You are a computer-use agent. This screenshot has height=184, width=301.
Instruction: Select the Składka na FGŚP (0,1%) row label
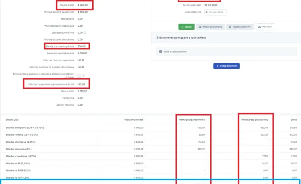tap(18, 170)
